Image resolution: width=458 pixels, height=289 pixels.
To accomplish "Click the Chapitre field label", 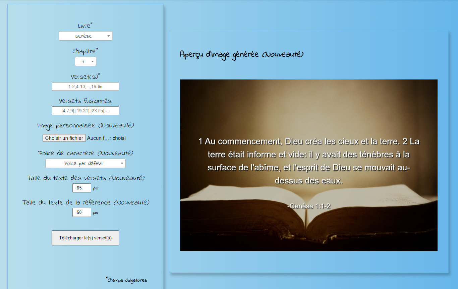I will [x=84, y=51].
